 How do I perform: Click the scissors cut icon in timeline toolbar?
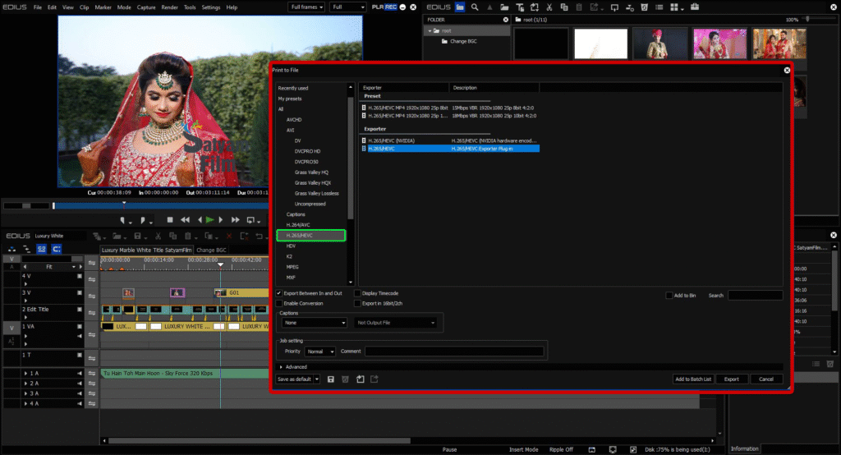158,236
